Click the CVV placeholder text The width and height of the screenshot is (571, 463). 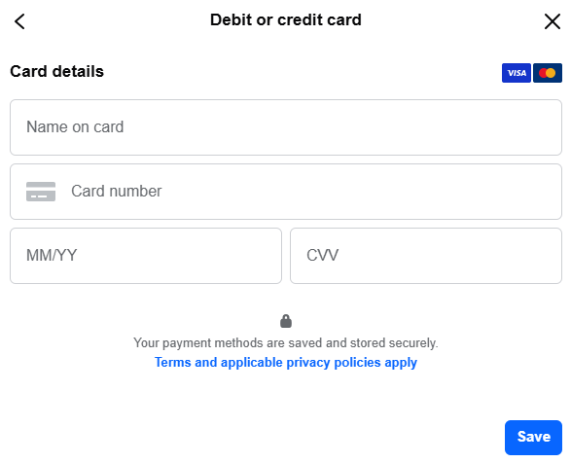pyautogui.click(x=322, y=256)
